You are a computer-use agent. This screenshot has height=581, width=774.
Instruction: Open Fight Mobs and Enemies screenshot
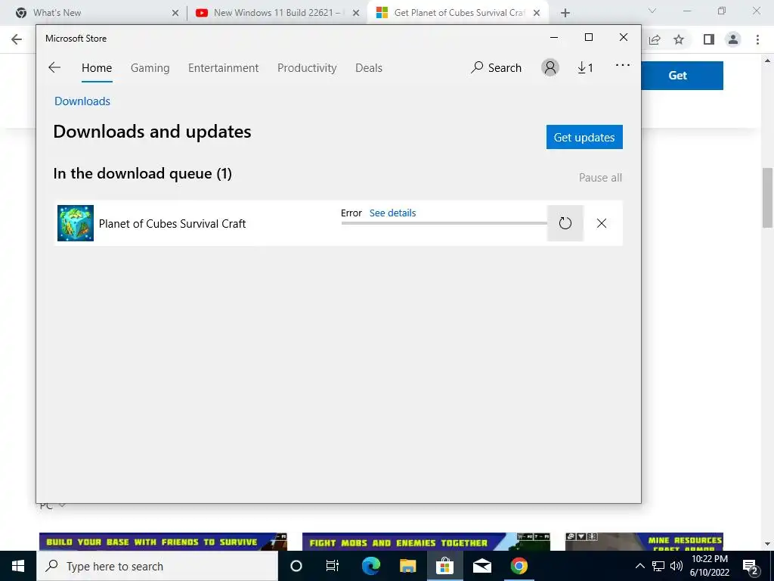click(x=426, y=542)
